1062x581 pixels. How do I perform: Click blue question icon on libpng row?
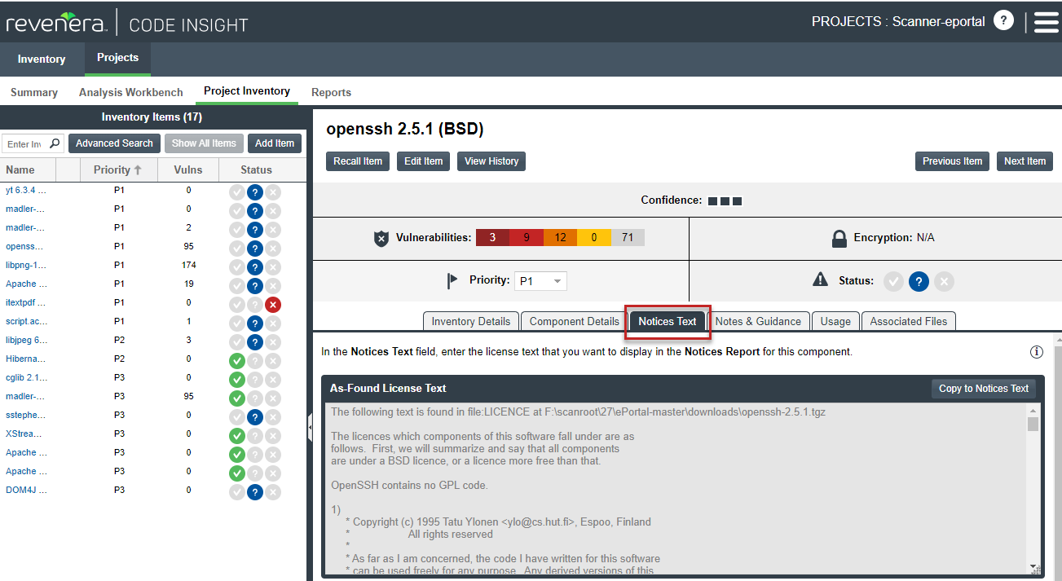pos(255,266)
